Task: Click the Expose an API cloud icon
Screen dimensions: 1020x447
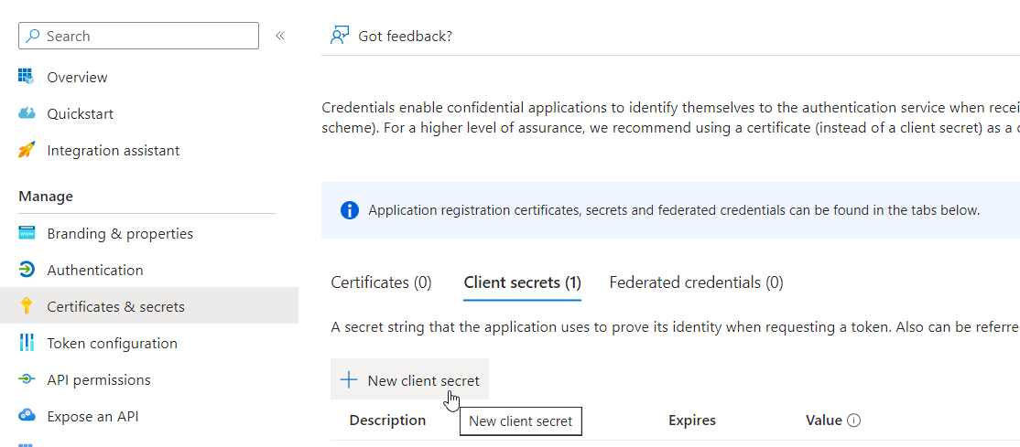Action: coord(26,416)
